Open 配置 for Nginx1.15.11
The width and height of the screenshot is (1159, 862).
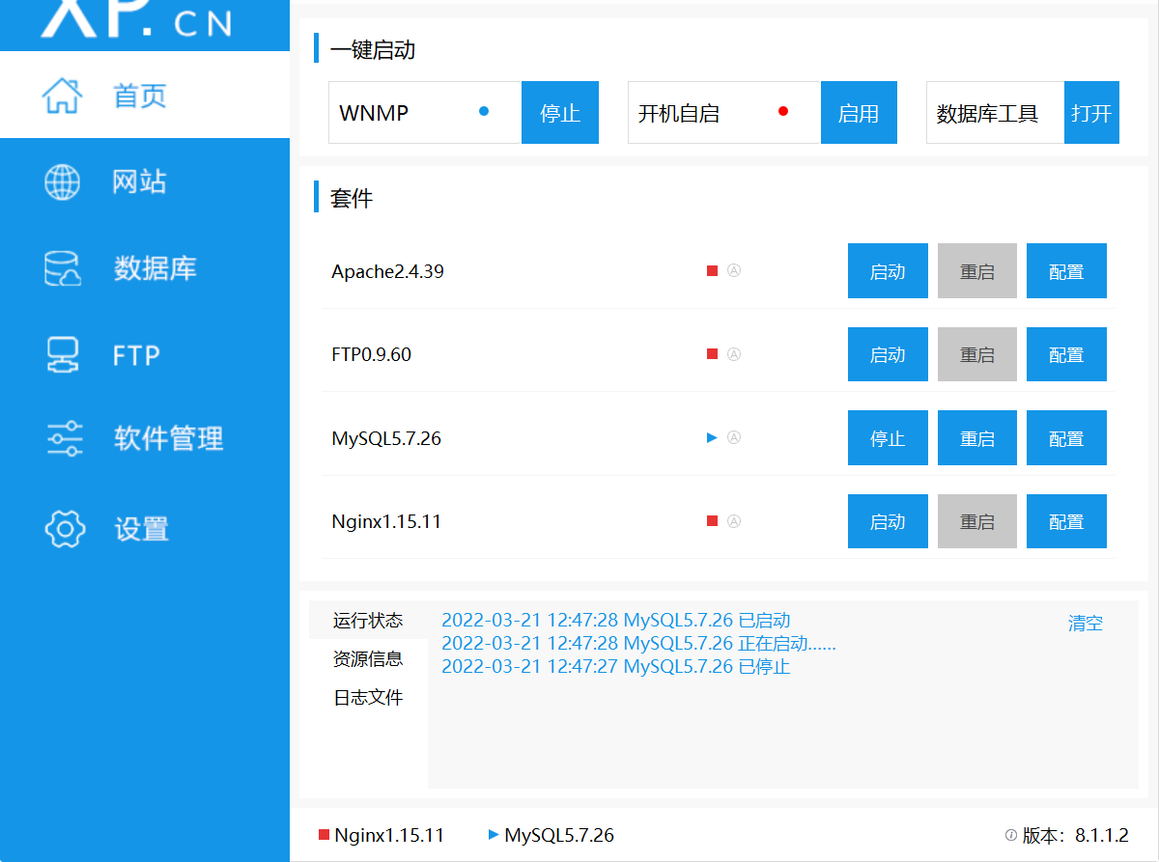(1066, 521)
